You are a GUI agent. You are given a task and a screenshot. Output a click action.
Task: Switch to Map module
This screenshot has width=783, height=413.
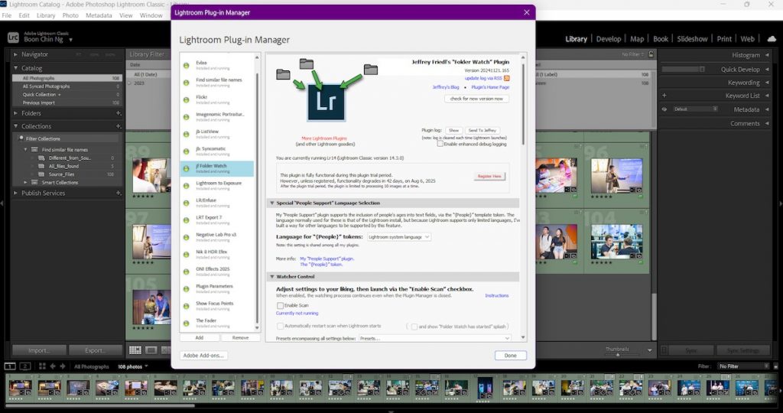(637, 39)
